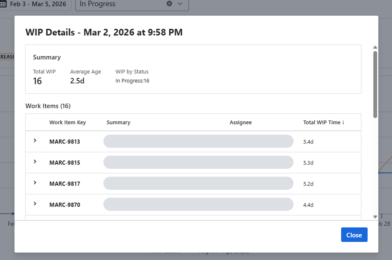
Task: Select the MARC-9817 key text
Action: (x=65, y=184)
